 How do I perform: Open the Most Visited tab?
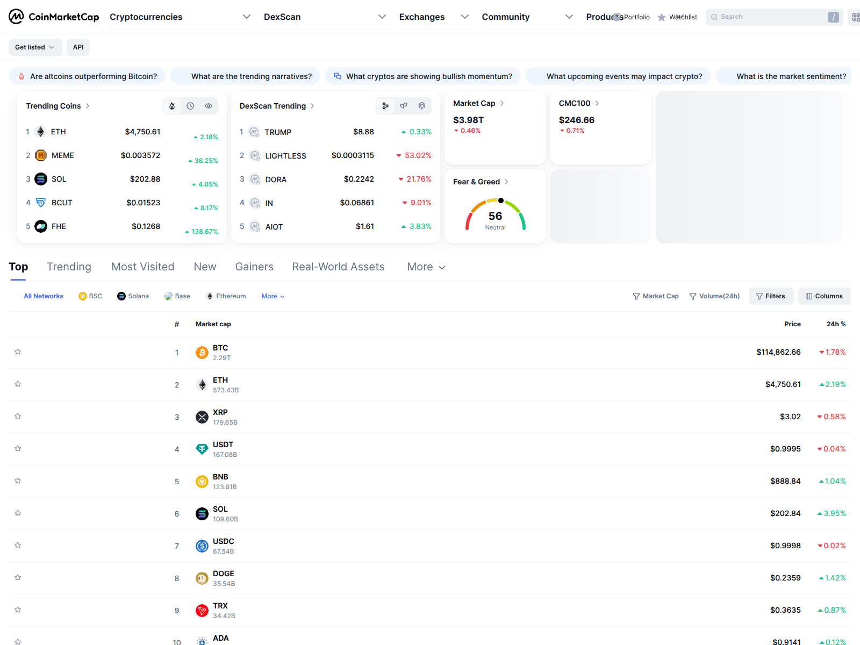tap(142, 267)
